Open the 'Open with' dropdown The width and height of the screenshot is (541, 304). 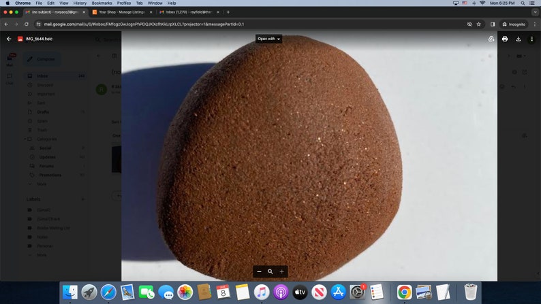pyautogui.click(x=268, y=39)
